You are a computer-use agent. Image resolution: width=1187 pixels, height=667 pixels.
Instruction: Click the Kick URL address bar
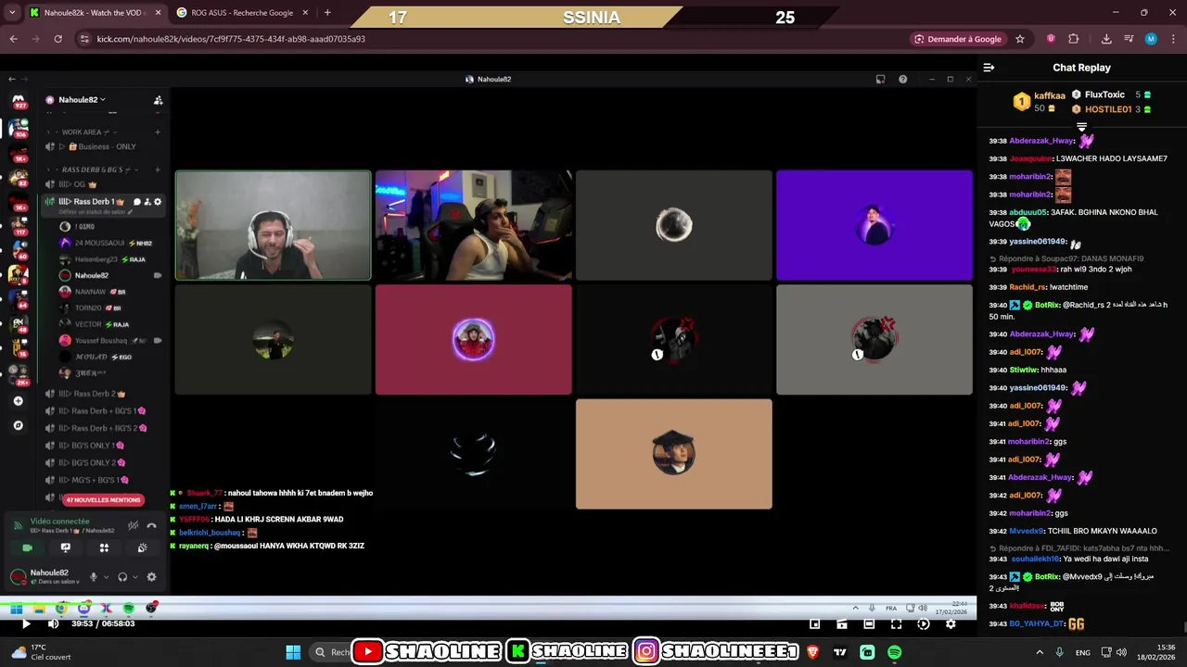491,39
